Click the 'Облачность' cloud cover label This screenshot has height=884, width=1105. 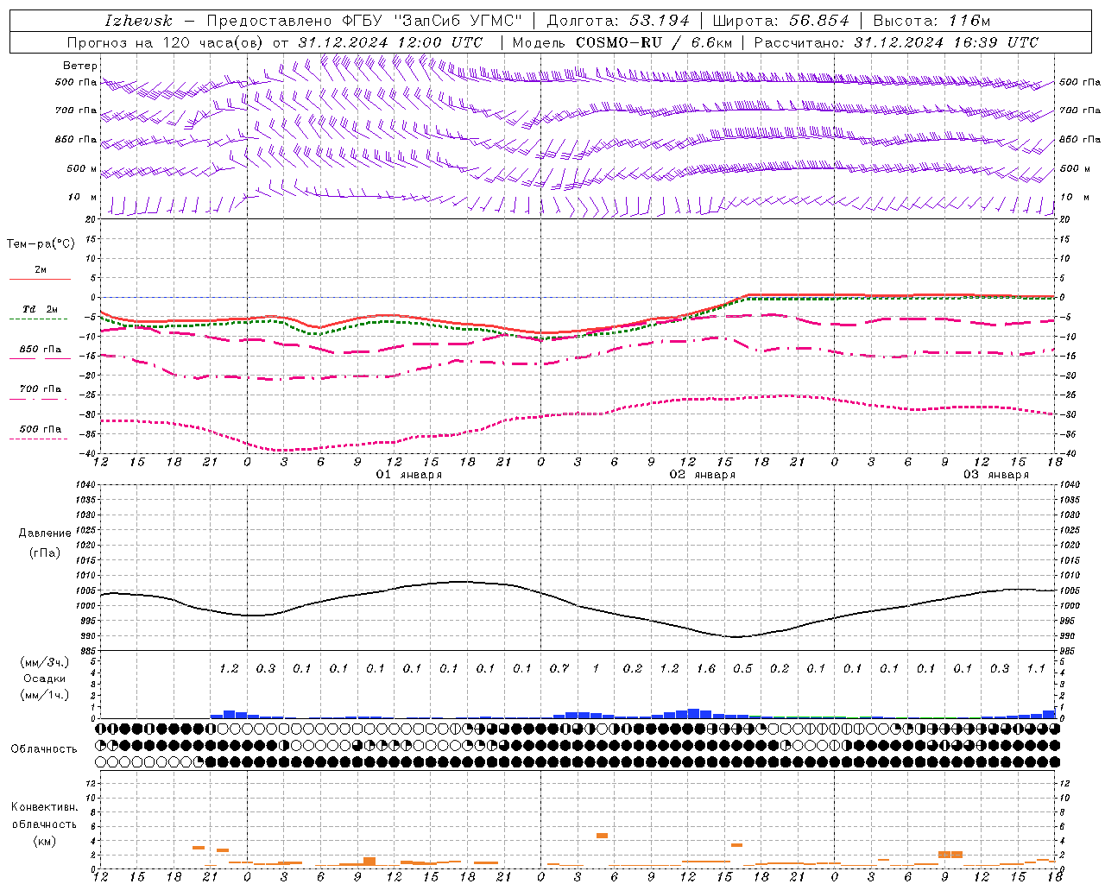[44, 749]
